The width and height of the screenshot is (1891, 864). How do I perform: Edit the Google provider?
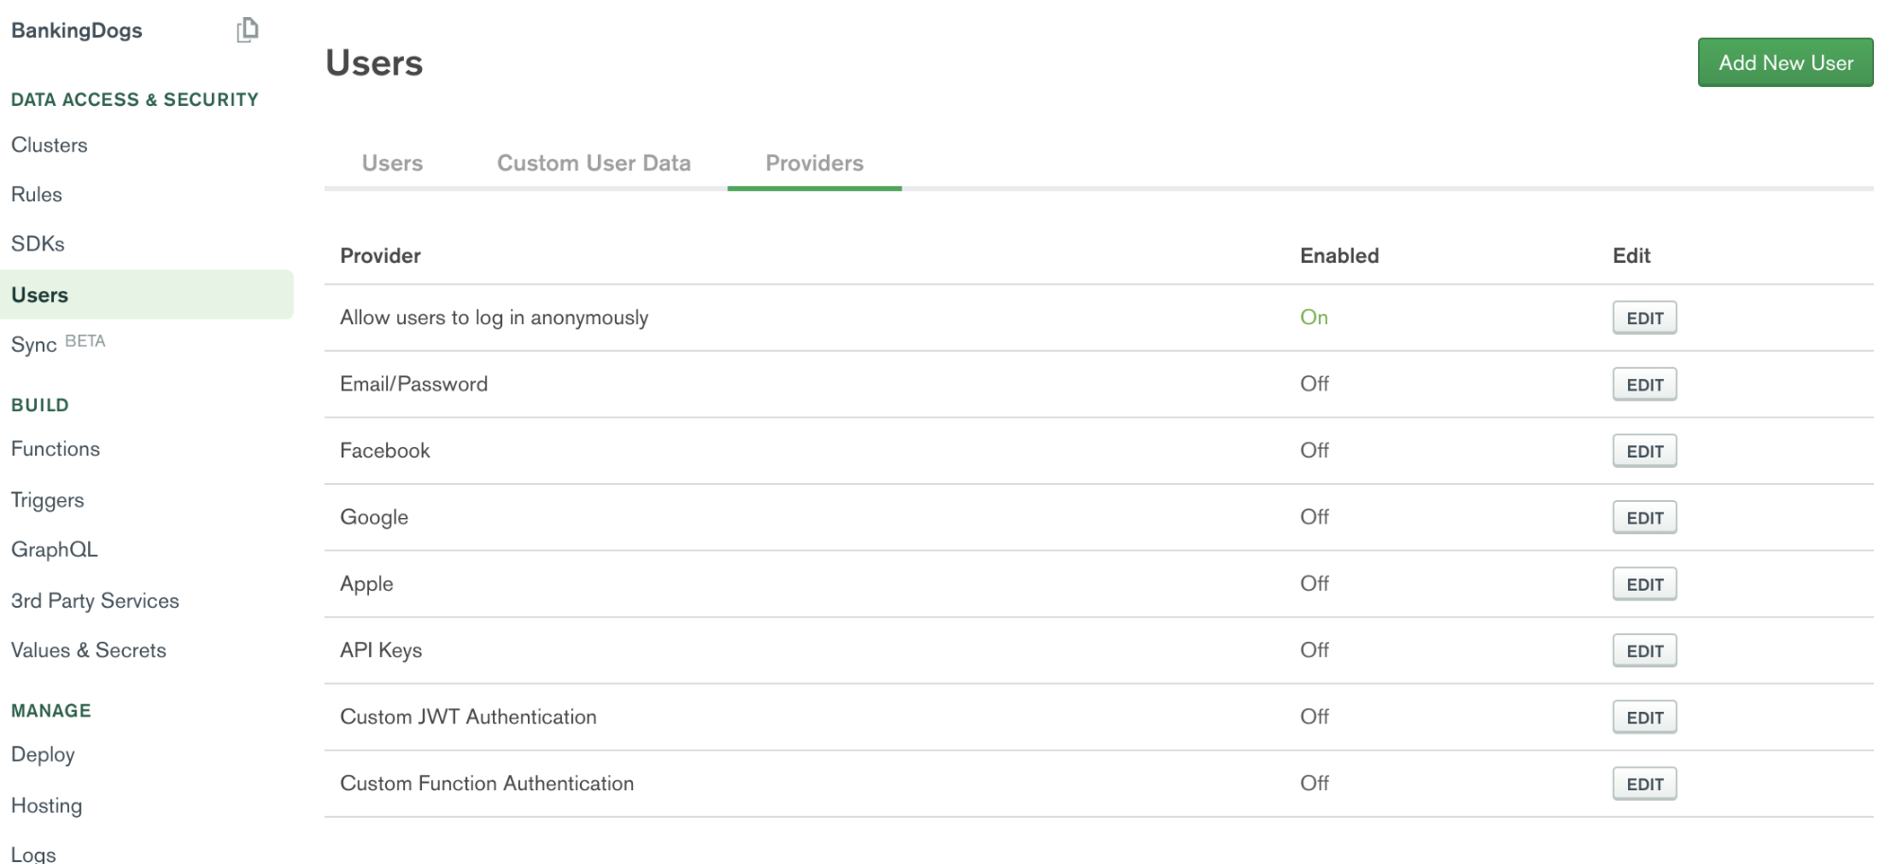[x=1644, y=518]
